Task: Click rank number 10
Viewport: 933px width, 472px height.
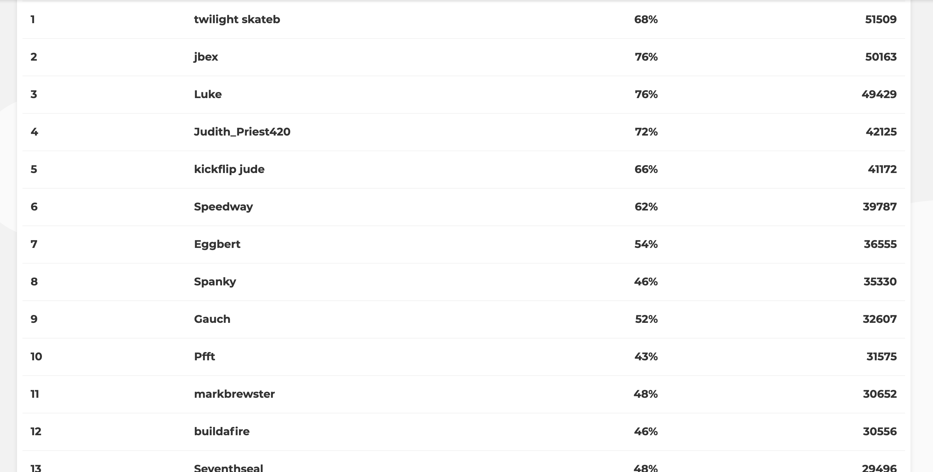Action: (36, 357)
